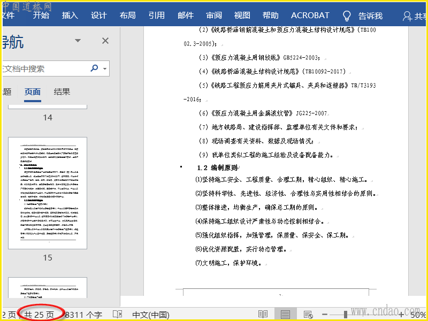Click zoom in plus button

pos(401,315)
